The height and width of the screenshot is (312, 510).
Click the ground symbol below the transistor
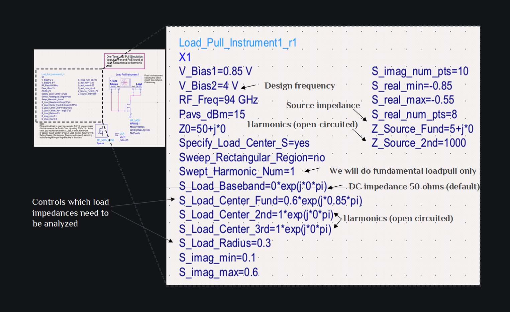click(130, 117)
